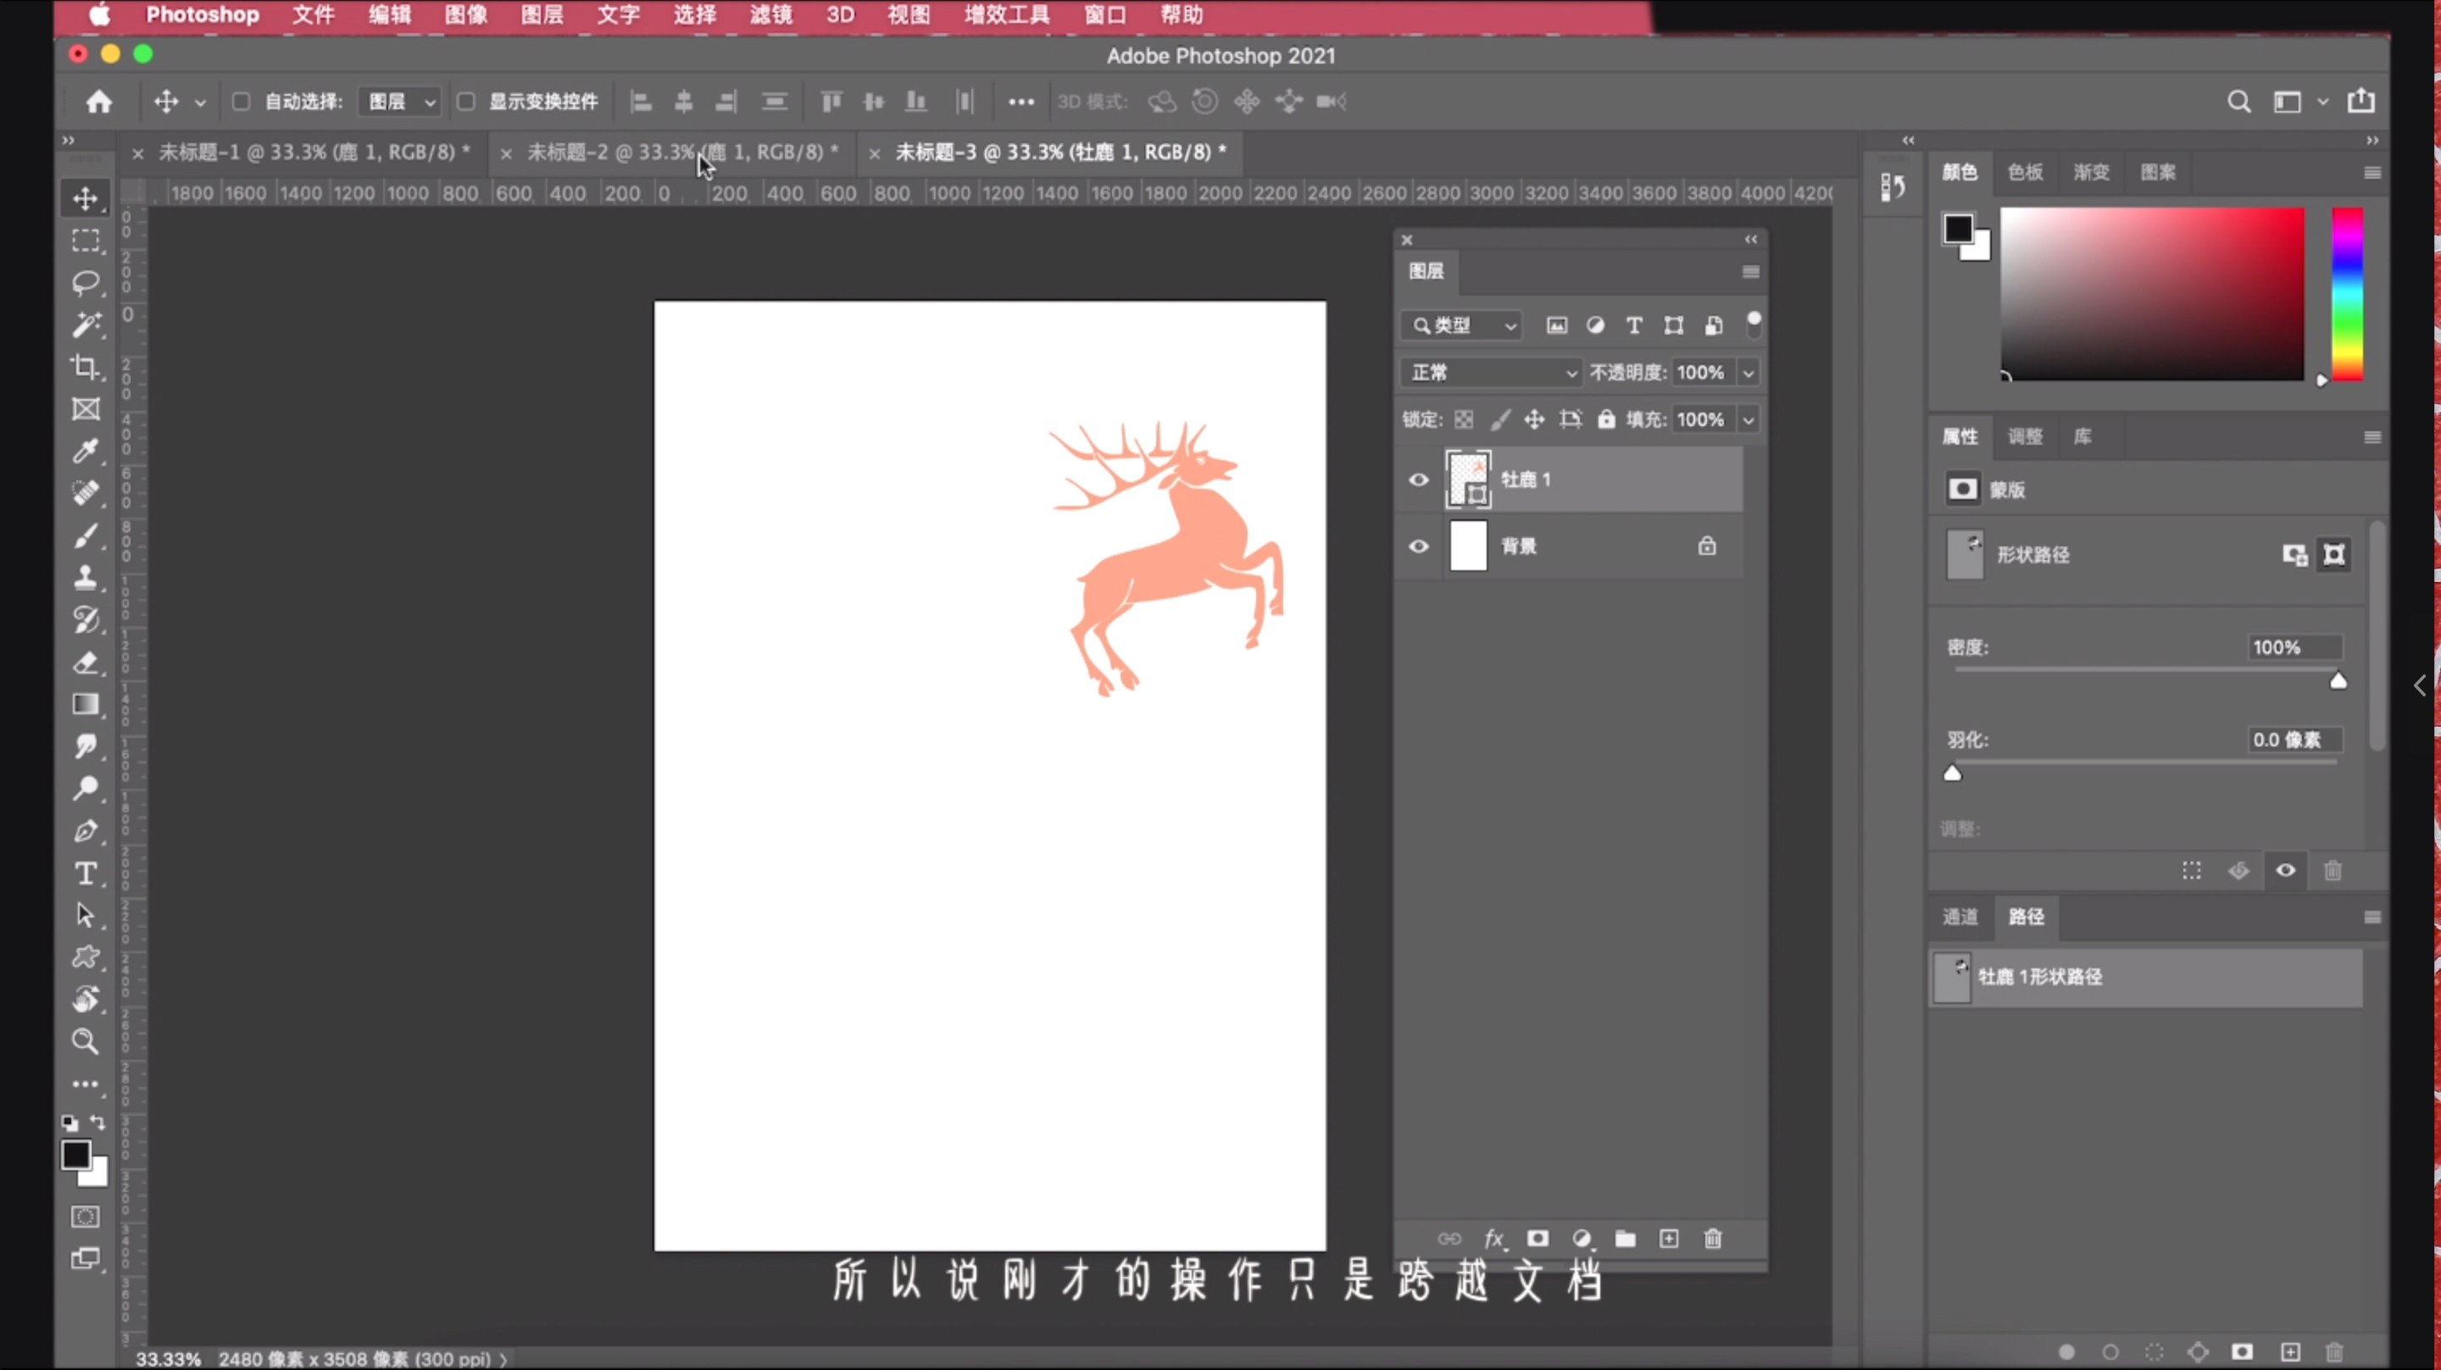2441x1370 pixels.
Task: Open the 滤镜 menu
Action: pyautogui.click(x=770, y=15)
